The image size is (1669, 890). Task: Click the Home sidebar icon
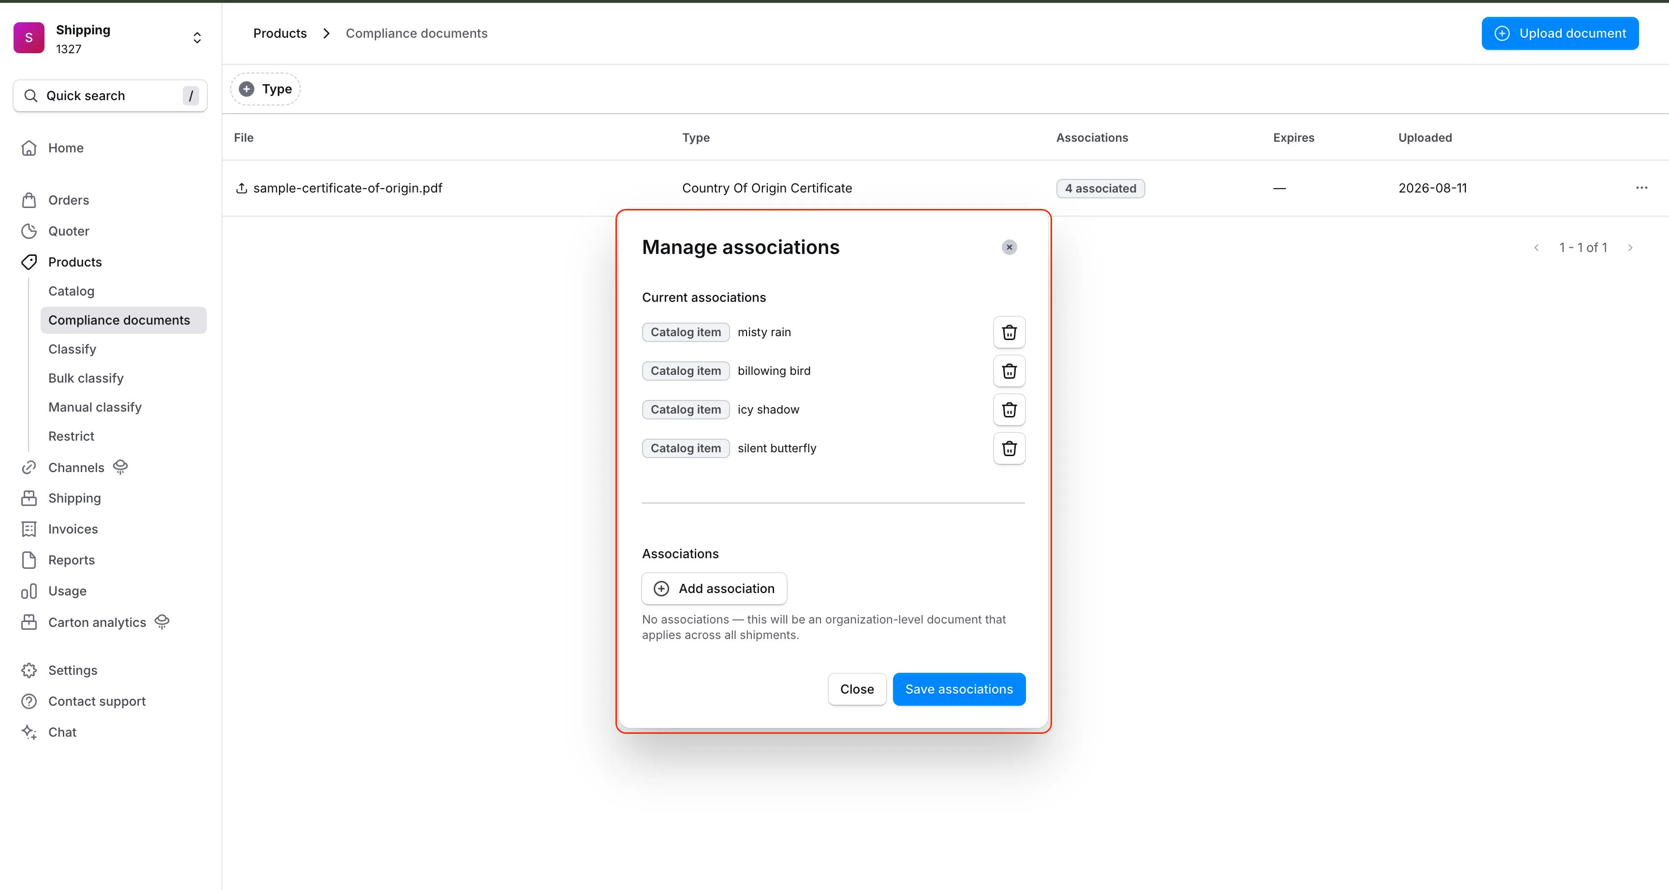tap(29, 148)
